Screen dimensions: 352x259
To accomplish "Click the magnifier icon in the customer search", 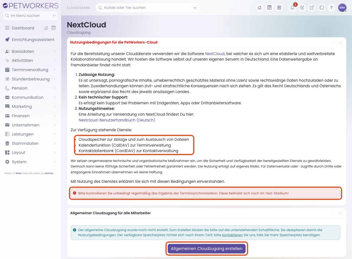I will [100, 8].
